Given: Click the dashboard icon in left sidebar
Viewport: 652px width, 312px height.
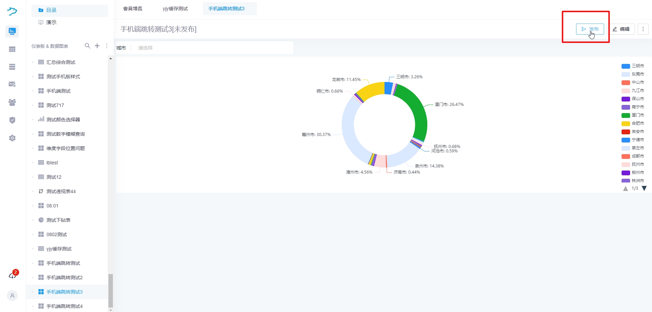Looking at the screenshot, I should pyautogui.click(x=12, y=31).
